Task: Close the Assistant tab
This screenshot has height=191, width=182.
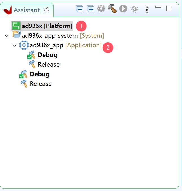Action: [x=47, y=10]
